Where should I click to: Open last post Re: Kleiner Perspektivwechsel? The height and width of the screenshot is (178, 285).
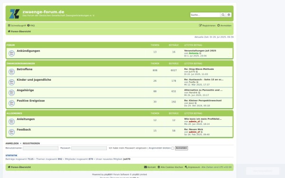click(x=203, y=101)
